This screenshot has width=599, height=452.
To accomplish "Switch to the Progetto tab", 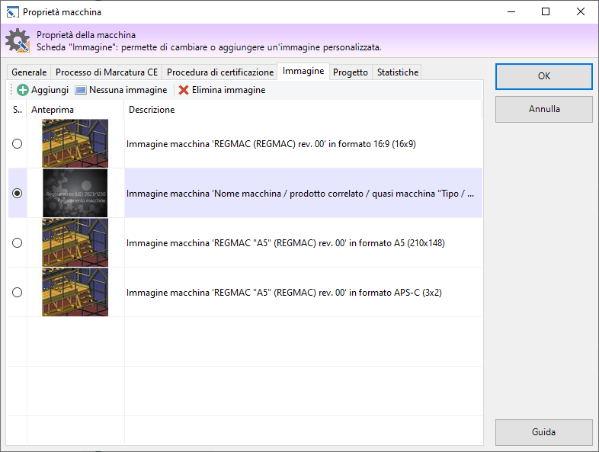I will [351, 72].
